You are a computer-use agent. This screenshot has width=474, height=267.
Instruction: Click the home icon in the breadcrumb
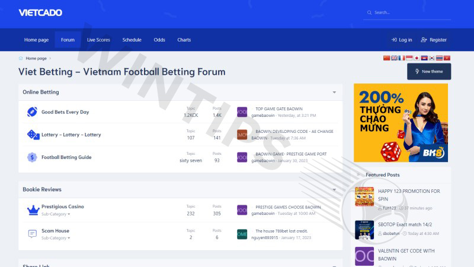[x=21, y=58]
